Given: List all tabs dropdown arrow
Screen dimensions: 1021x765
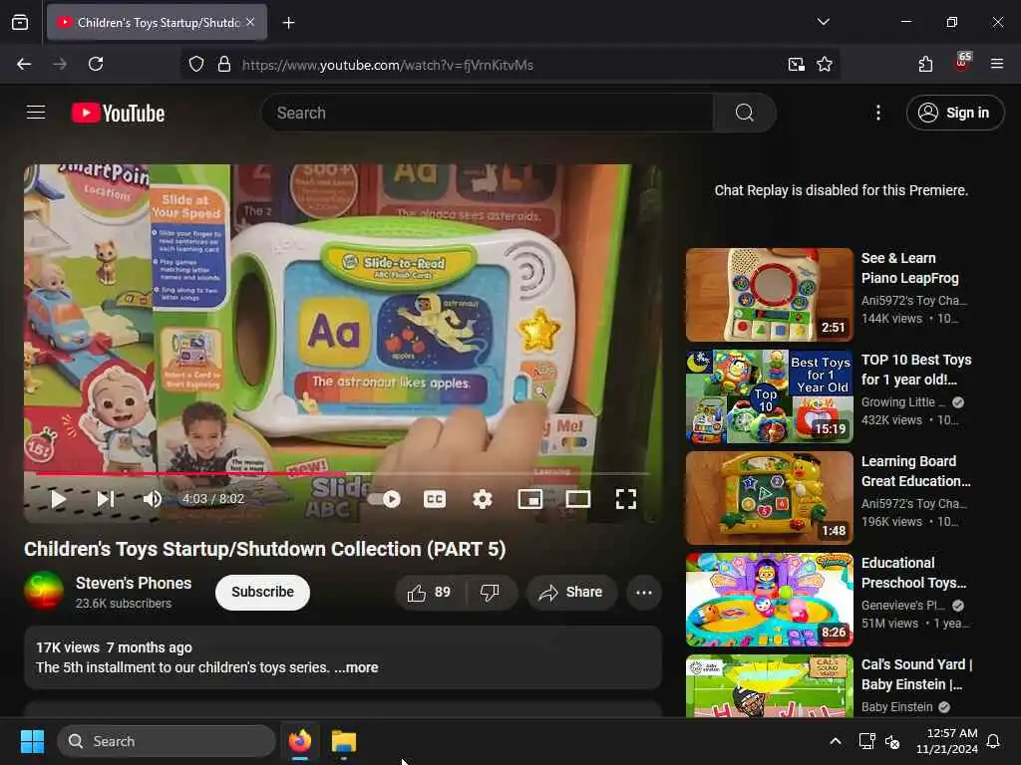Looking at the screenshot, I should [x=823, y=22].
